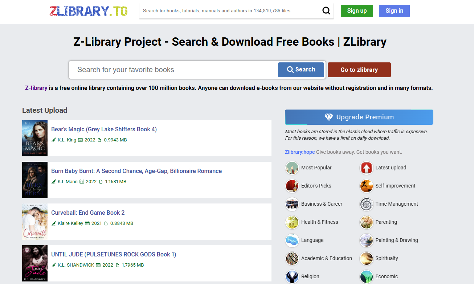Select the Self-improvement icon
The width and height of the screenshot is (474, 284).
(367, 186)
